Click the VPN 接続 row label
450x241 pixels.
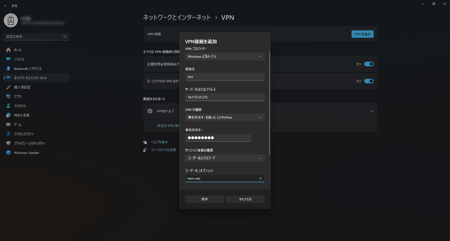(154, 34)
